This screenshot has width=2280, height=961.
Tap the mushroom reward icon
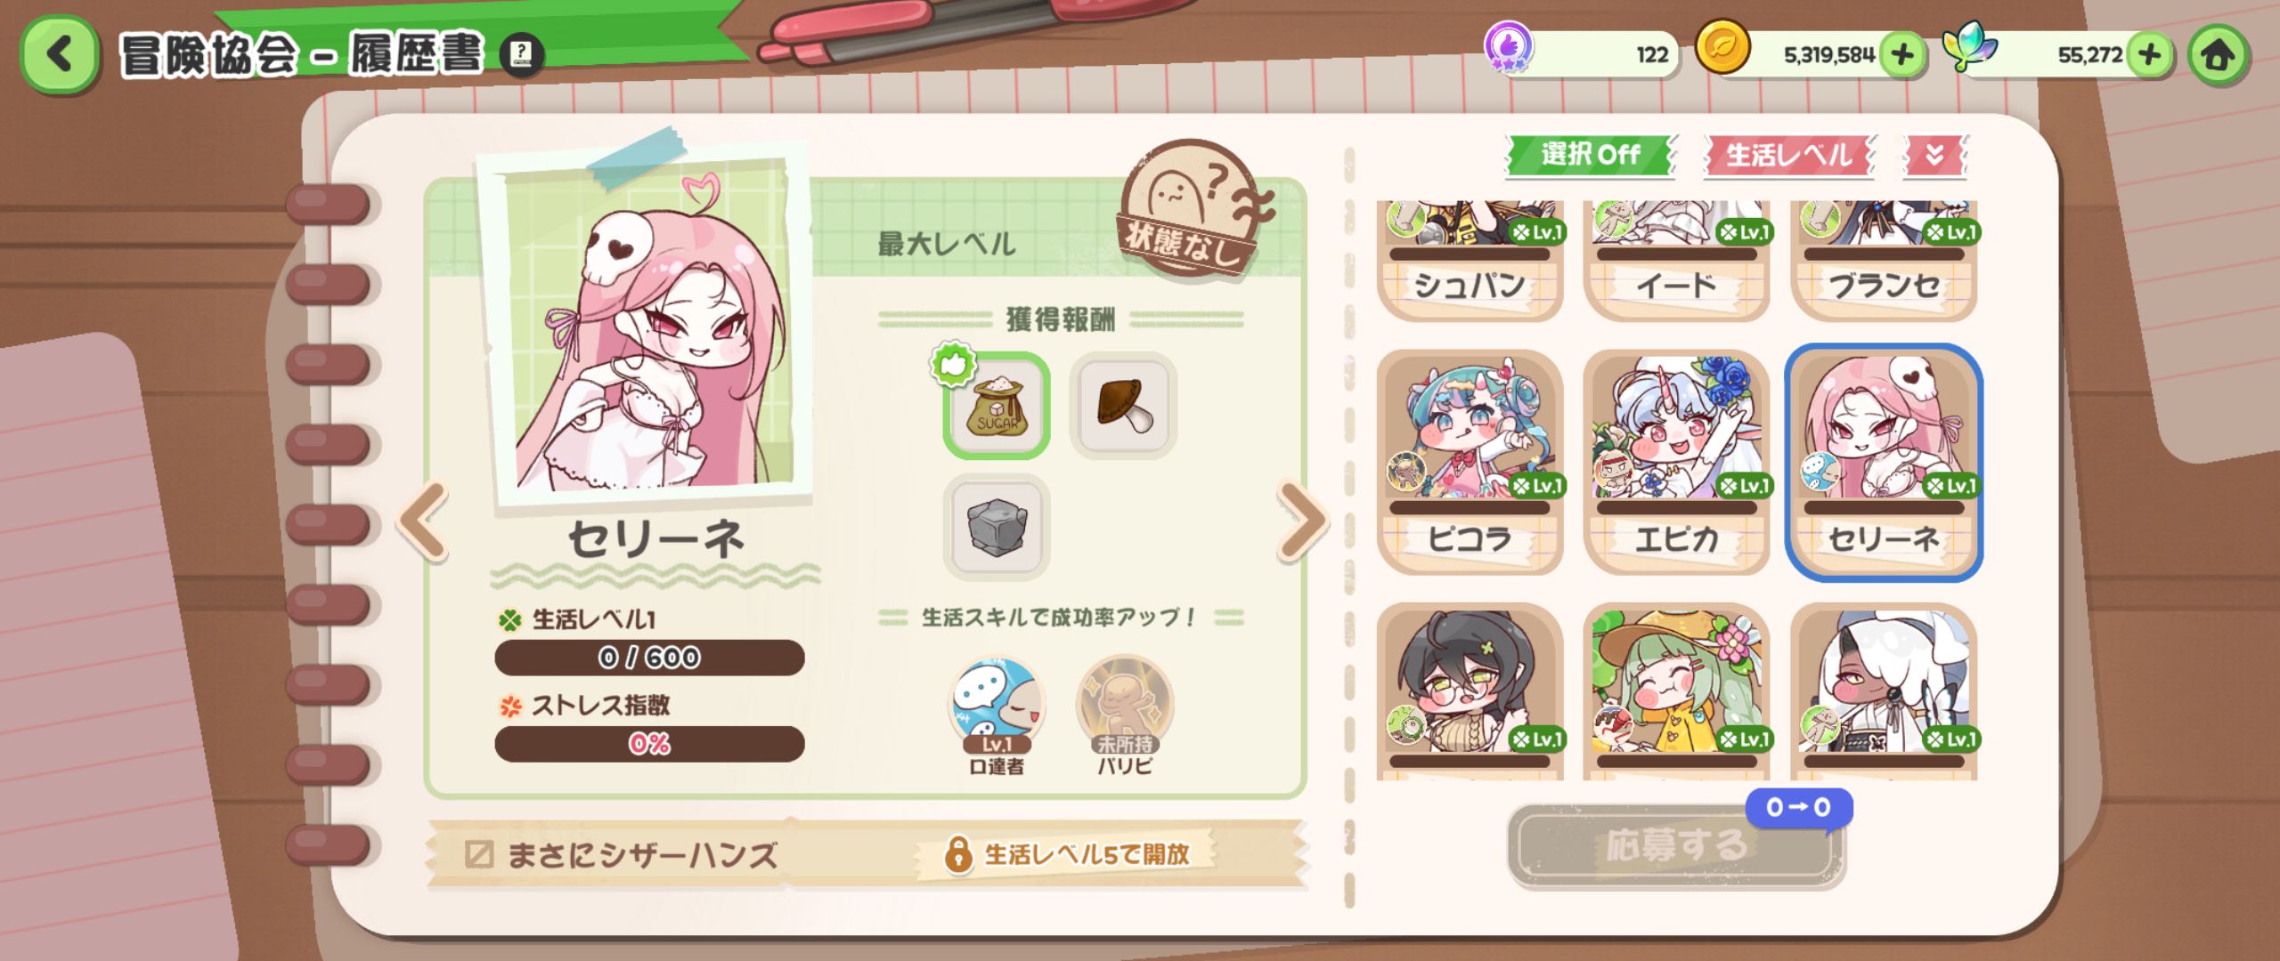coord(1123,406)
